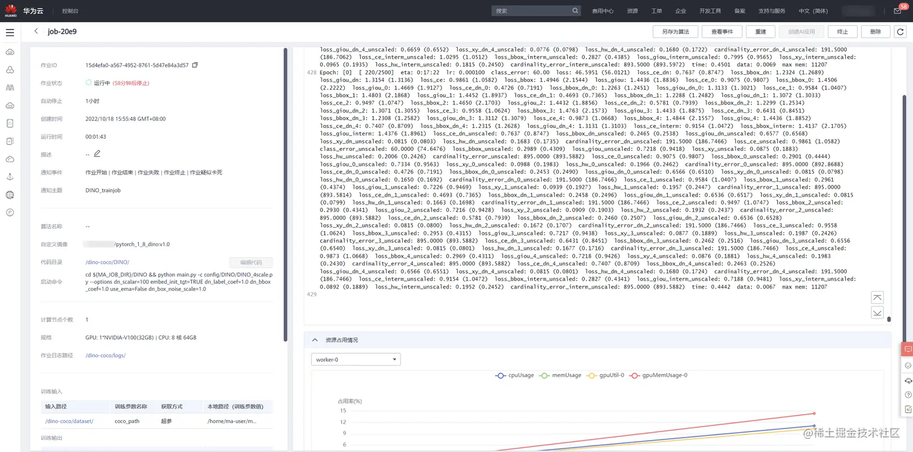Click the Huawei Cloud logo

point(11,11)
